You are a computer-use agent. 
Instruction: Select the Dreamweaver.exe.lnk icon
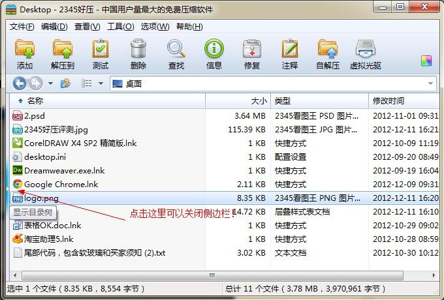click(x=17, y=170)
